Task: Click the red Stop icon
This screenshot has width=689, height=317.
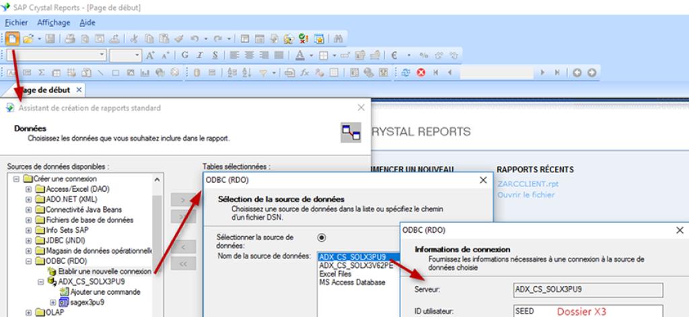Action: tap(422, 71)
